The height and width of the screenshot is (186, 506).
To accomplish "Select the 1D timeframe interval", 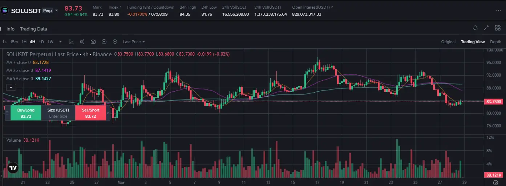I will coord(41,42).
